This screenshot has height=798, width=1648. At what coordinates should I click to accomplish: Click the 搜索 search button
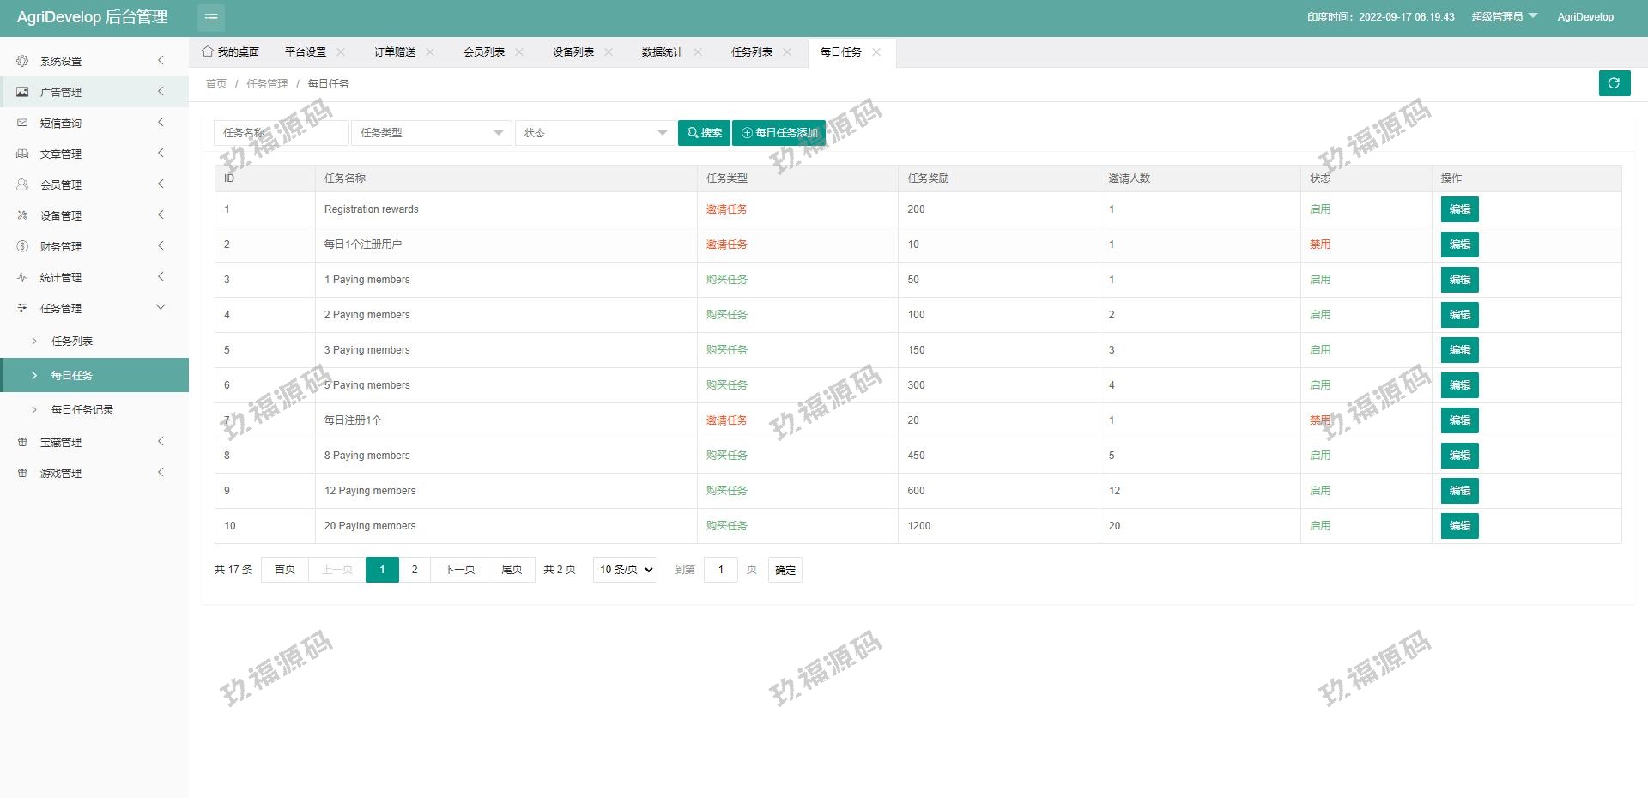(704, 133)
